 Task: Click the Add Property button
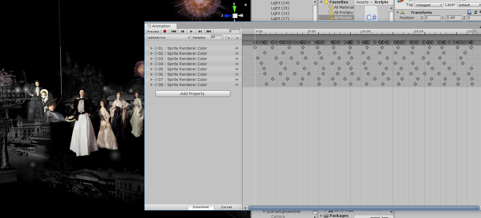[x=193, y=94]
